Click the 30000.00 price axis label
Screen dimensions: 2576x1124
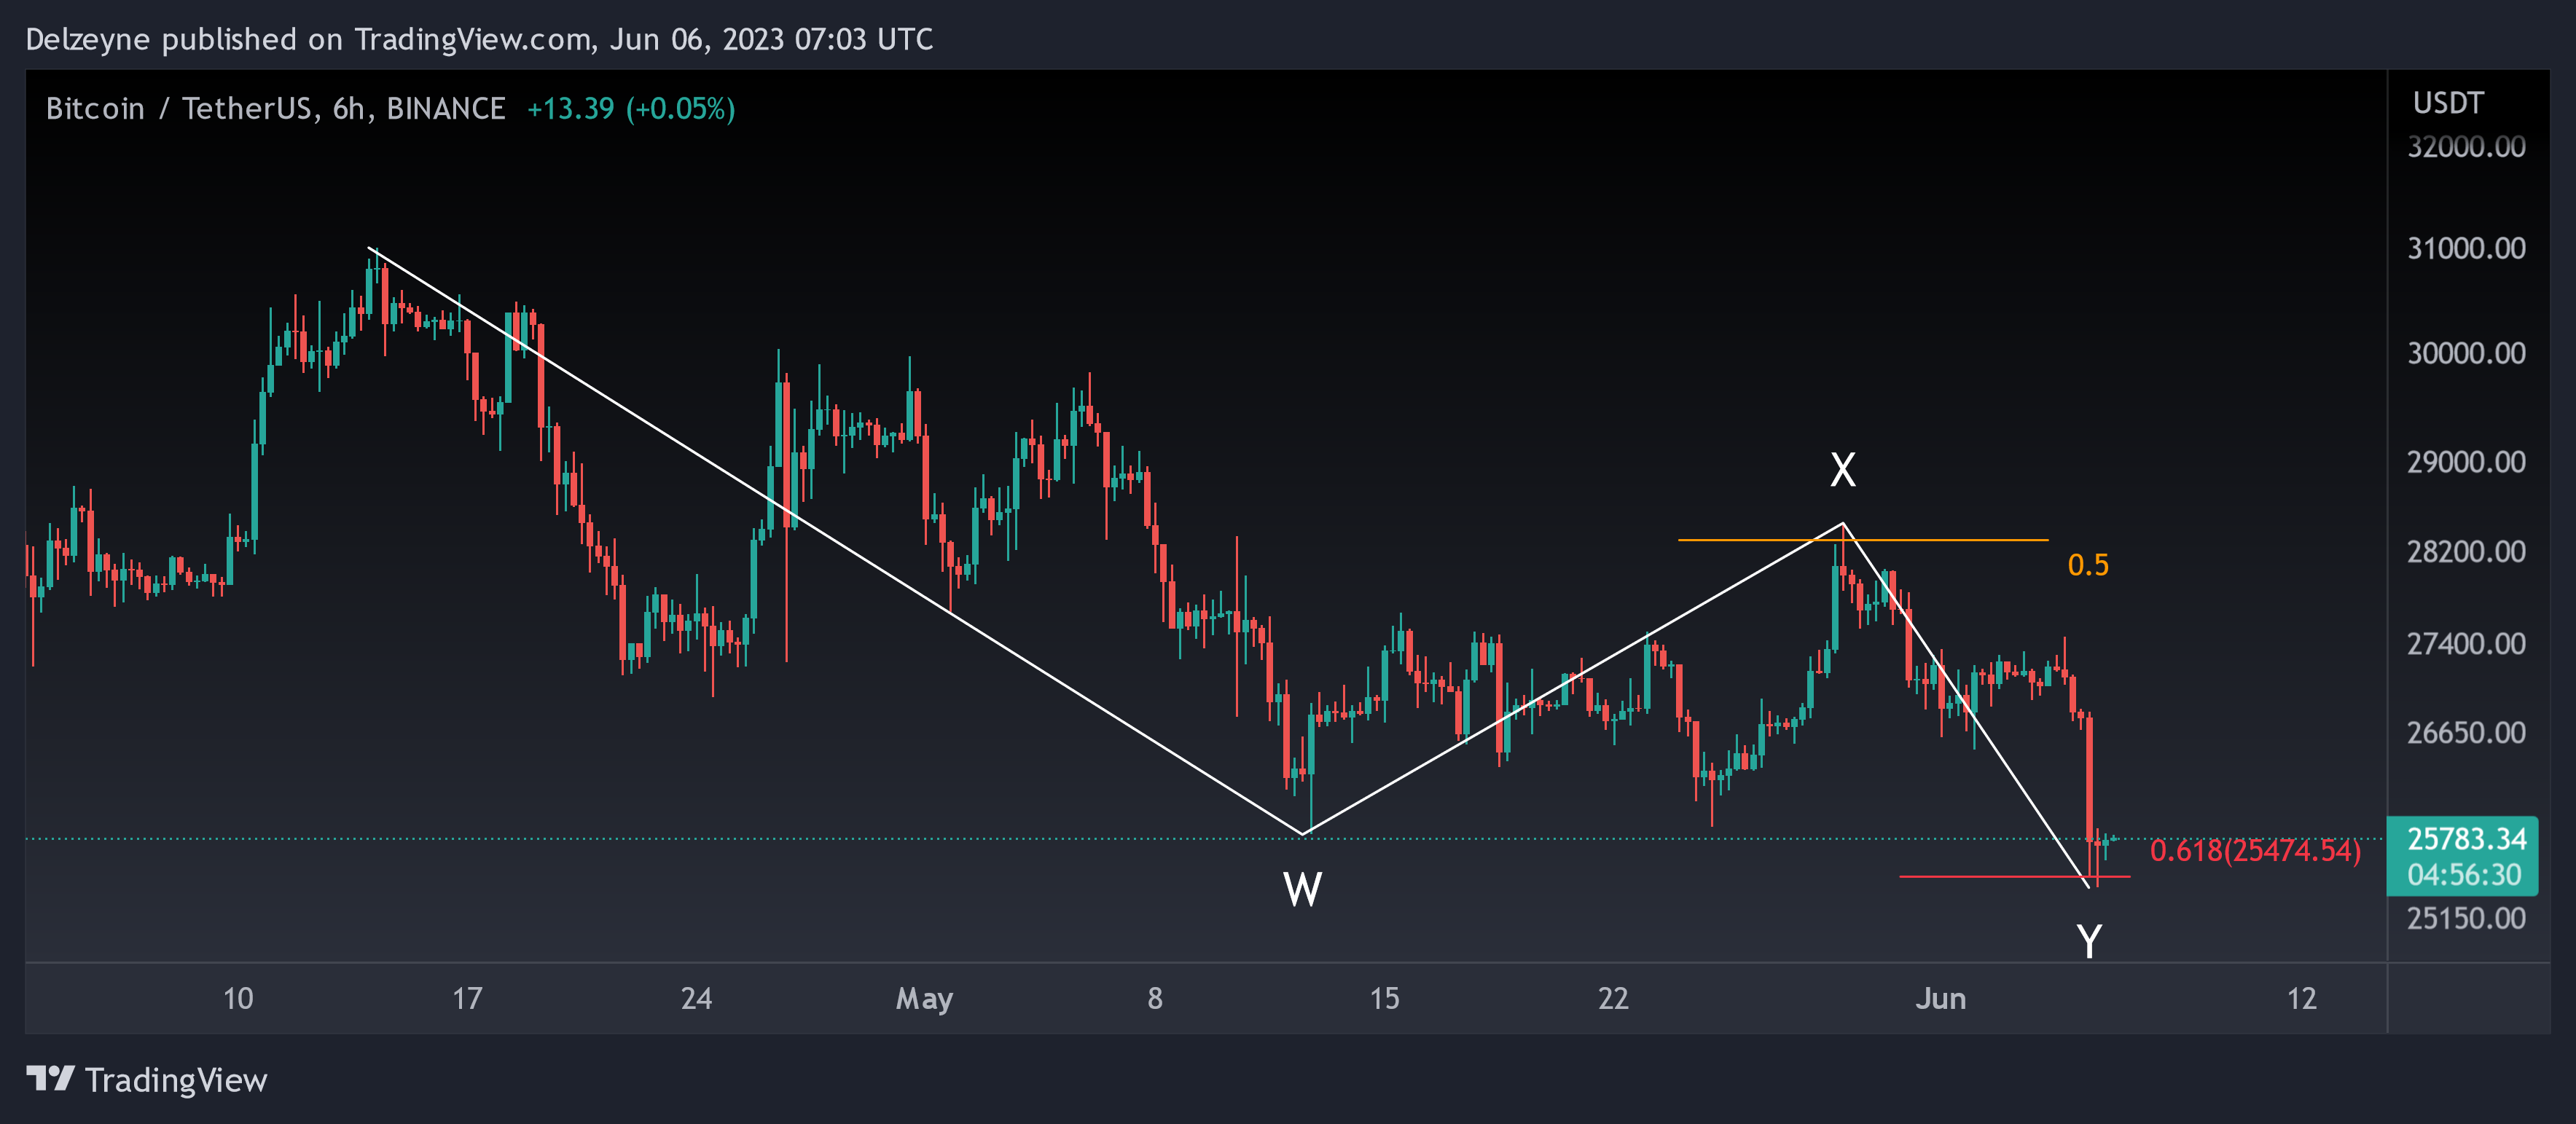click(x=2466, y=353)
